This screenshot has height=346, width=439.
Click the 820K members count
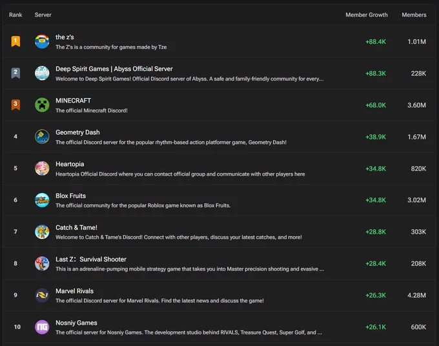(418, 168)
